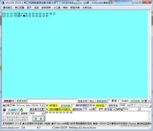
Task: Click the send box scrollbar up arrow
Action: click(149, 113)
